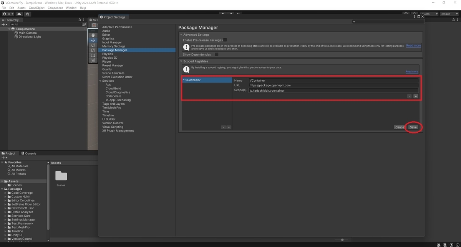Expand Code Coverage package folder
Viewport: 461px width, 247px height.
pos(5,193)
